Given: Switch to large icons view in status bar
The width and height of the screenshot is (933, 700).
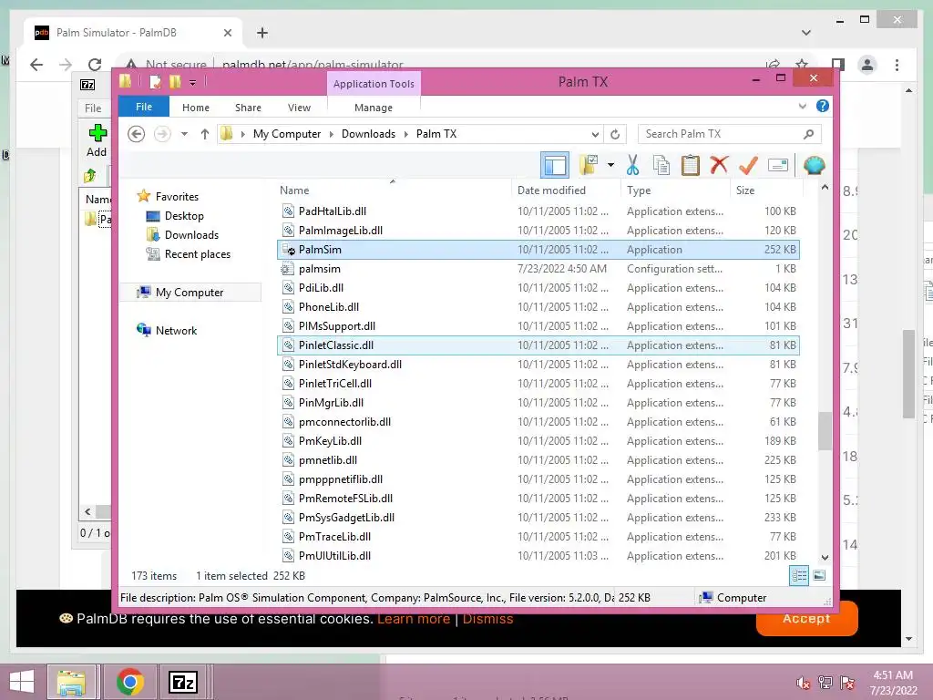Looking at the screenshot, I should (819, 575).
